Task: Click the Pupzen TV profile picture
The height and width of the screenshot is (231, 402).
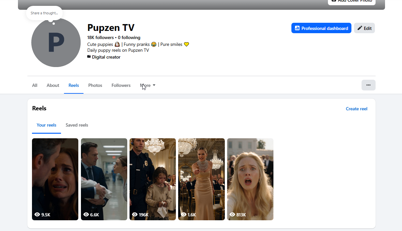Action: coord(56,43)
